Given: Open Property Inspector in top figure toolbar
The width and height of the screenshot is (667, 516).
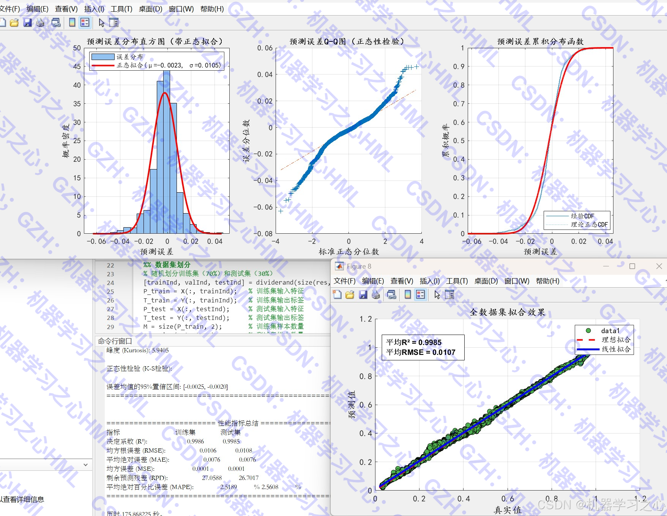Looking at the screenshot, I should pyautogui.click(x=114, y=23).
